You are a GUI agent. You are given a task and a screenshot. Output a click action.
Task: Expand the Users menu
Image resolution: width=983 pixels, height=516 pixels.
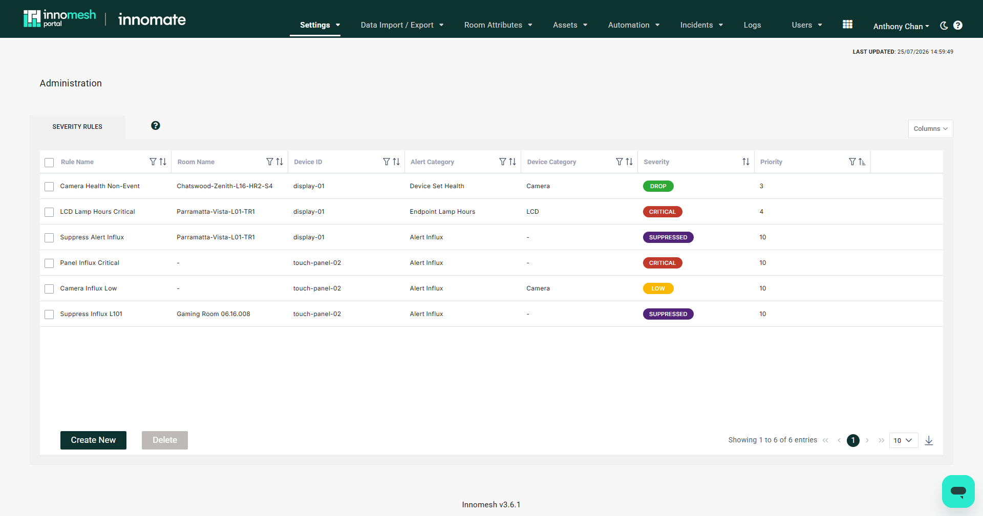tap(807, 25)
